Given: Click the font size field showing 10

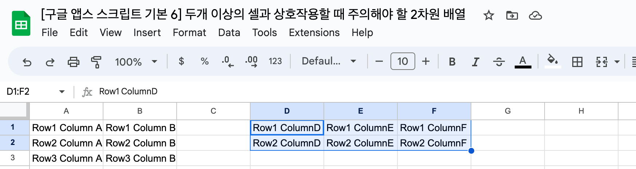Looking at the screenshot, I should [403, 61].
